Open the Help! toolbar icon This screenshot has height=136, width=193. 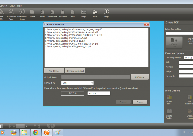[x=107, y=14]
